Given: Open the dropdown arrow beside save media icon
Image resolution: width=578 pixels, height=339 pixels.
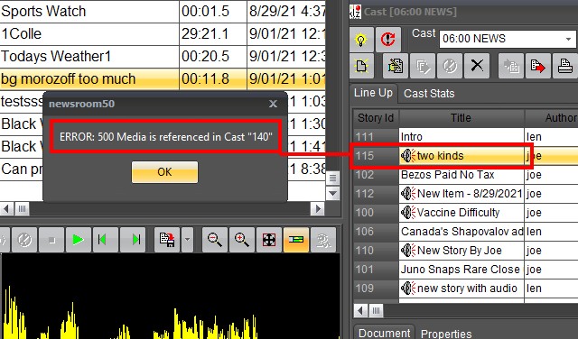Looking at the screenshot, I should pyautogui.click(x=187, y=240).
